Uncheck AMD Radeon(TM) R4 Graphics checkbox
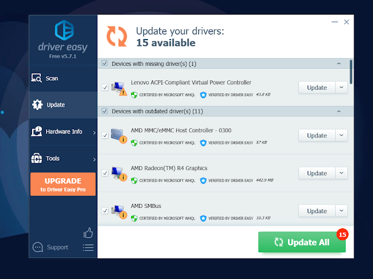373x279 pixels. [x=105, y=173]
